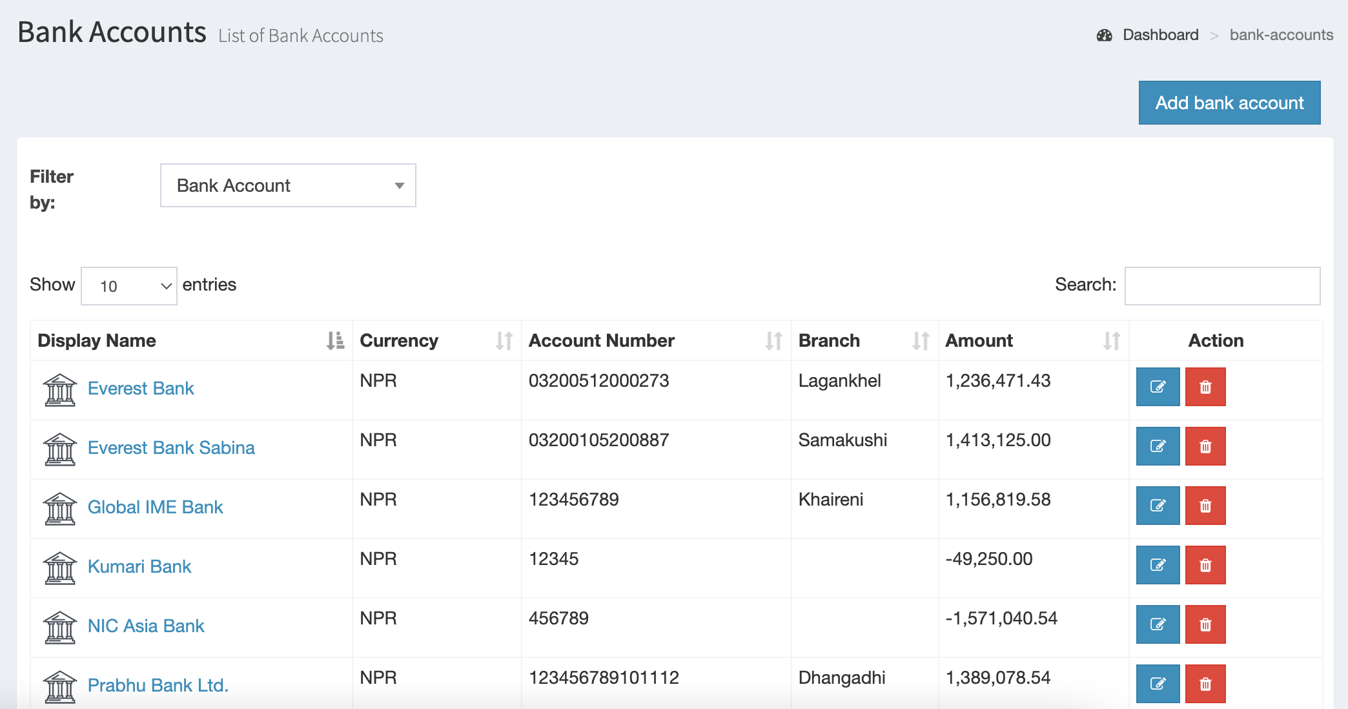Edit the Prabhu Bank Ltd. account
Viewport: 1348px width, 709px height.
pyautogui.click(x=1158, y=684)
